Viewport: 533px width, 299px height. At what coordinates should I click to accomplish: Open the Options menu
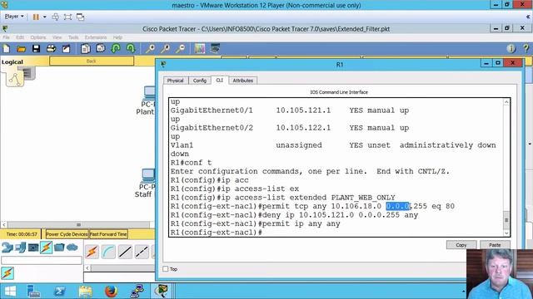coord(38,37)
